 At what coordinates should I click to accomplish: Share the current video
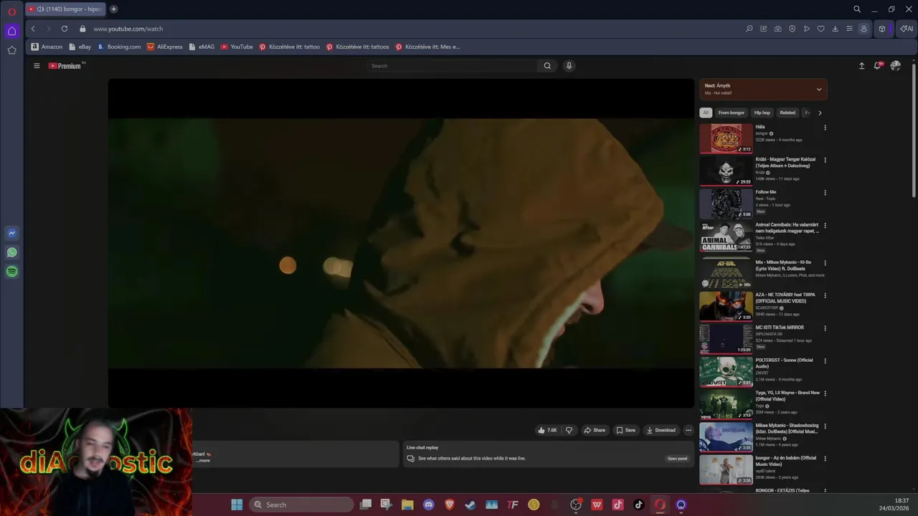595,430
